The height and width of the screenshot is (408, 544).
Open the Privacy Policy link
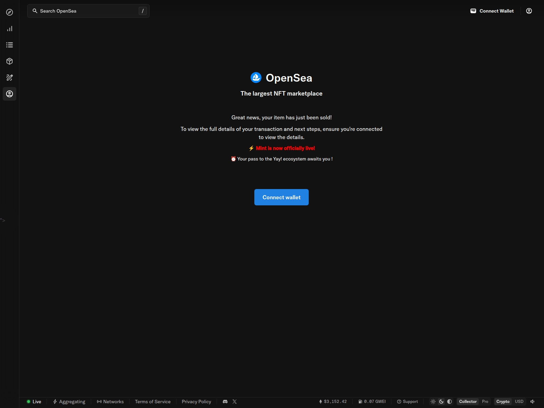point(197,402)
